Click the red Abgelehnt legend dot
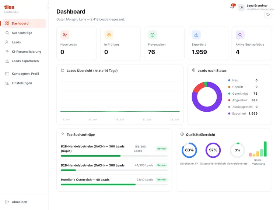The width and height of the screenshot is (280, 210). click(229, 100)
